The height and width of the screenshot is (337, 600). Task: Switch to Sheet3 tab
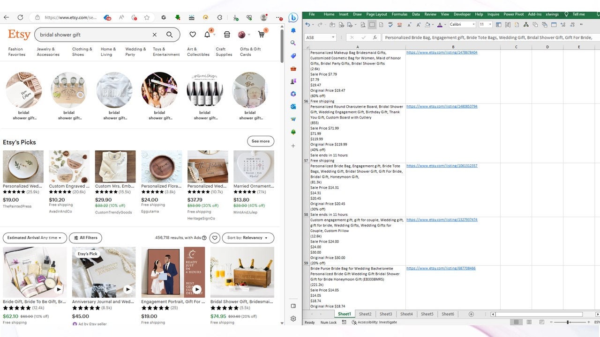point(386,314)
